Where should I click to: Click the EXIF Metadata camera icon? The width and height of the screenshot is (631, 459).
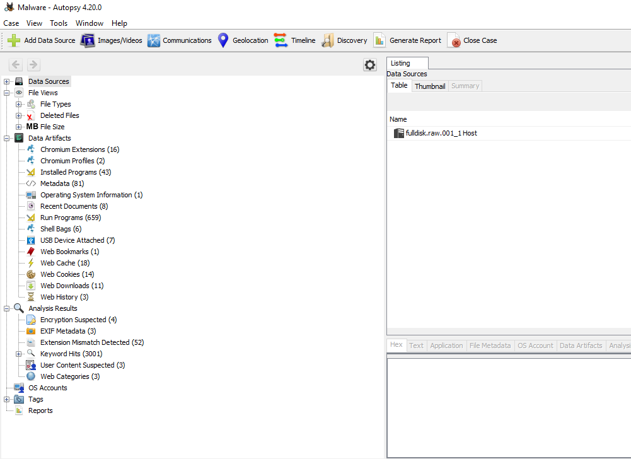click(31, 331)
